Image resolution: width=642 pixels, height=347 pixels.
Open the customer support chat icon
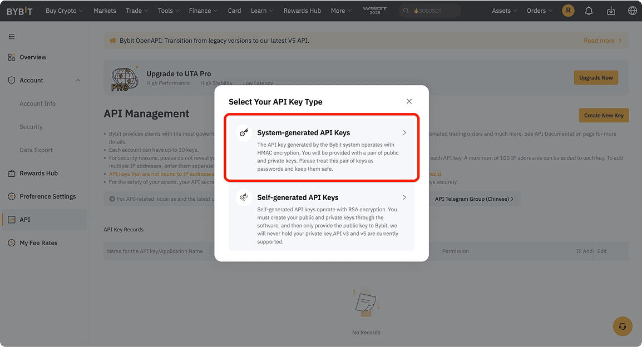[x=623, y=326]
